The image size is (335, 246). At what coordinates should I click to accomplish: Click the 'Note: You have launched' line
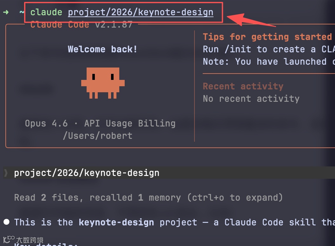click(269, 61)
